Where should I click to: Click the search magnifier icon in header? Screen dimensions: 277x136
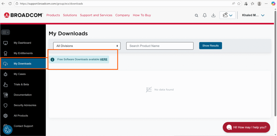coord(197,15)
